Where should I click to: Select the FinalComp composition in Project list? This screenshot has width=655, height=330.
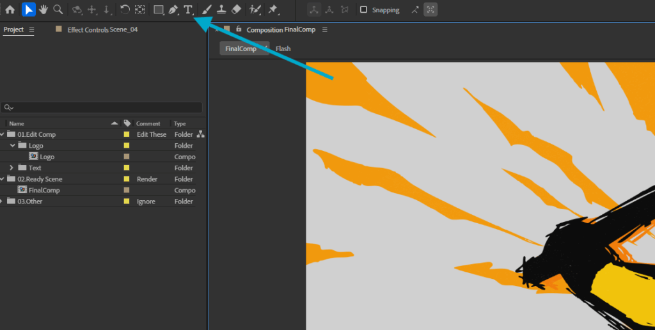[44, 190]
